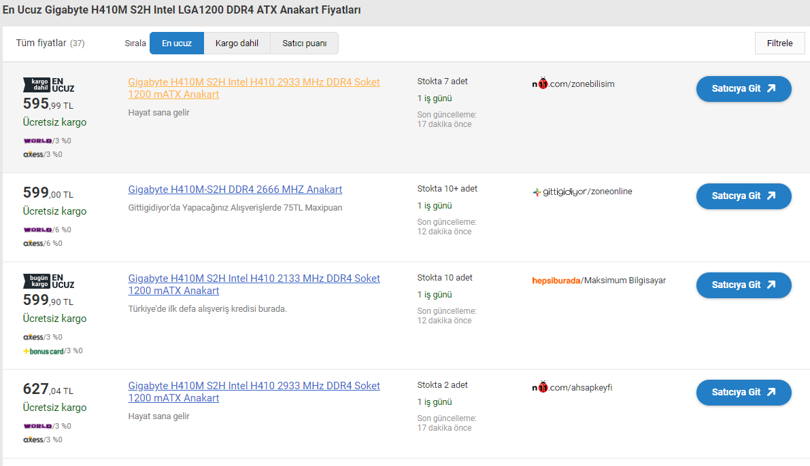
Task: Go to seller for the 599,00 TL offer
Action: click(x=743, y=196)
